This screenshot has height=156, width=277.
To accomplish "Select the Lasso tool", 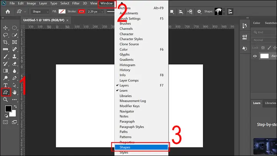I will tap(5, 35).
